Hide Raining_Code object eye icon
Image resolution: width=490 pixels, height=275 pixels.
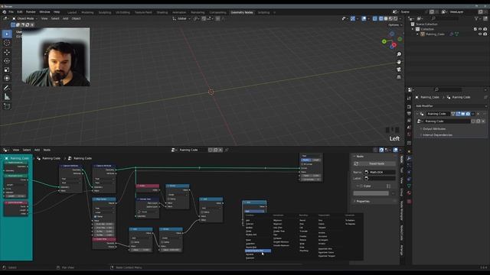480,34
